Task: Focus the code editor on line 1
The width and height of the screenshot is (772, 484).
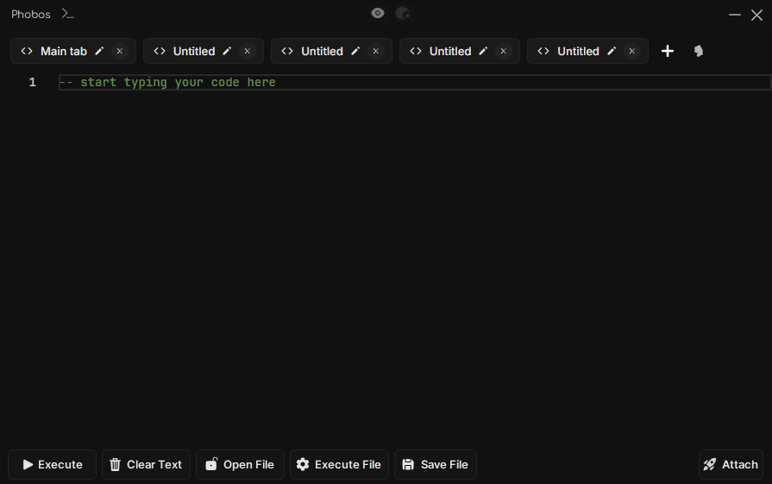Action: pyautogui.click(x=415, y=82)
